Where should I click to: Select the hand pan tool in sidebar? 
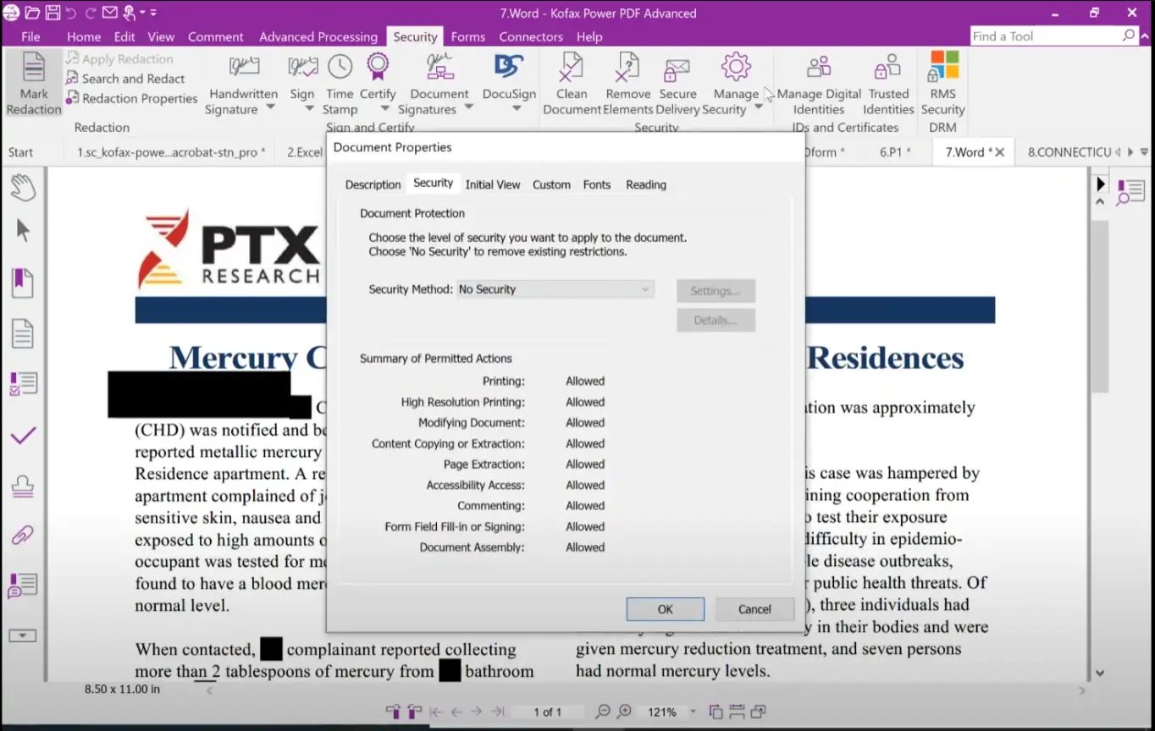point(23,187)
